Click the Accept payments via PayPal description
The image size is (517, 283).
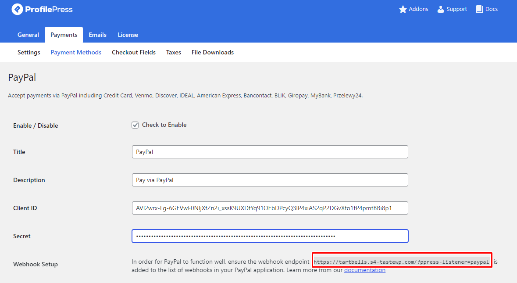pos(185,96)
